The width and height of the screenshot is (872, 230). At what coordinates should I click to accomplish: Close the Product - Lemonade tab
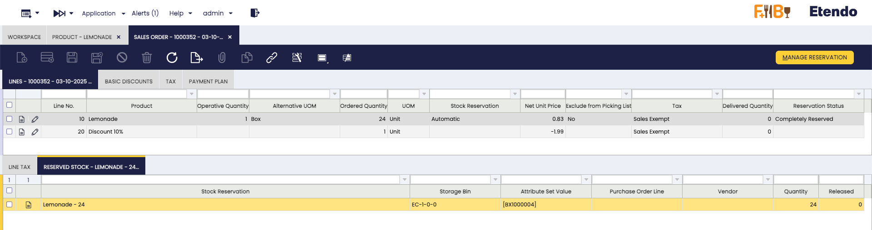tap(119, 37)
